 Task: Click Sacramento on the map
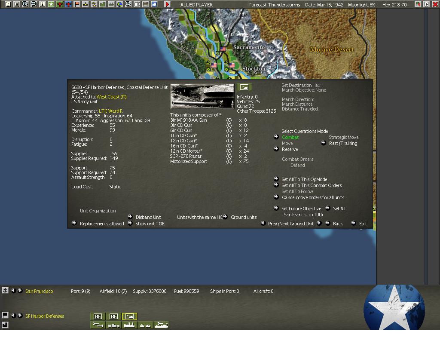tap(249, 48)
